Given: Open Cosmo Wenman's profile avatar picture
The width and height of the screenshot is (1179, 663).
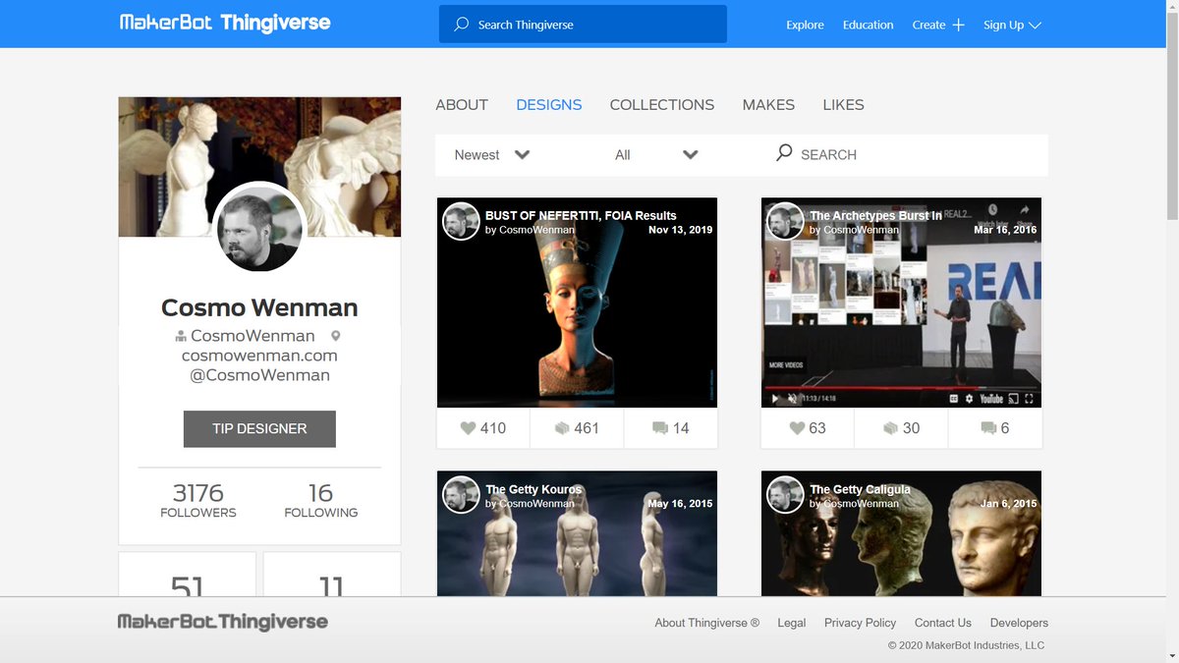Looking at the screenshot, I should [259, 228].
